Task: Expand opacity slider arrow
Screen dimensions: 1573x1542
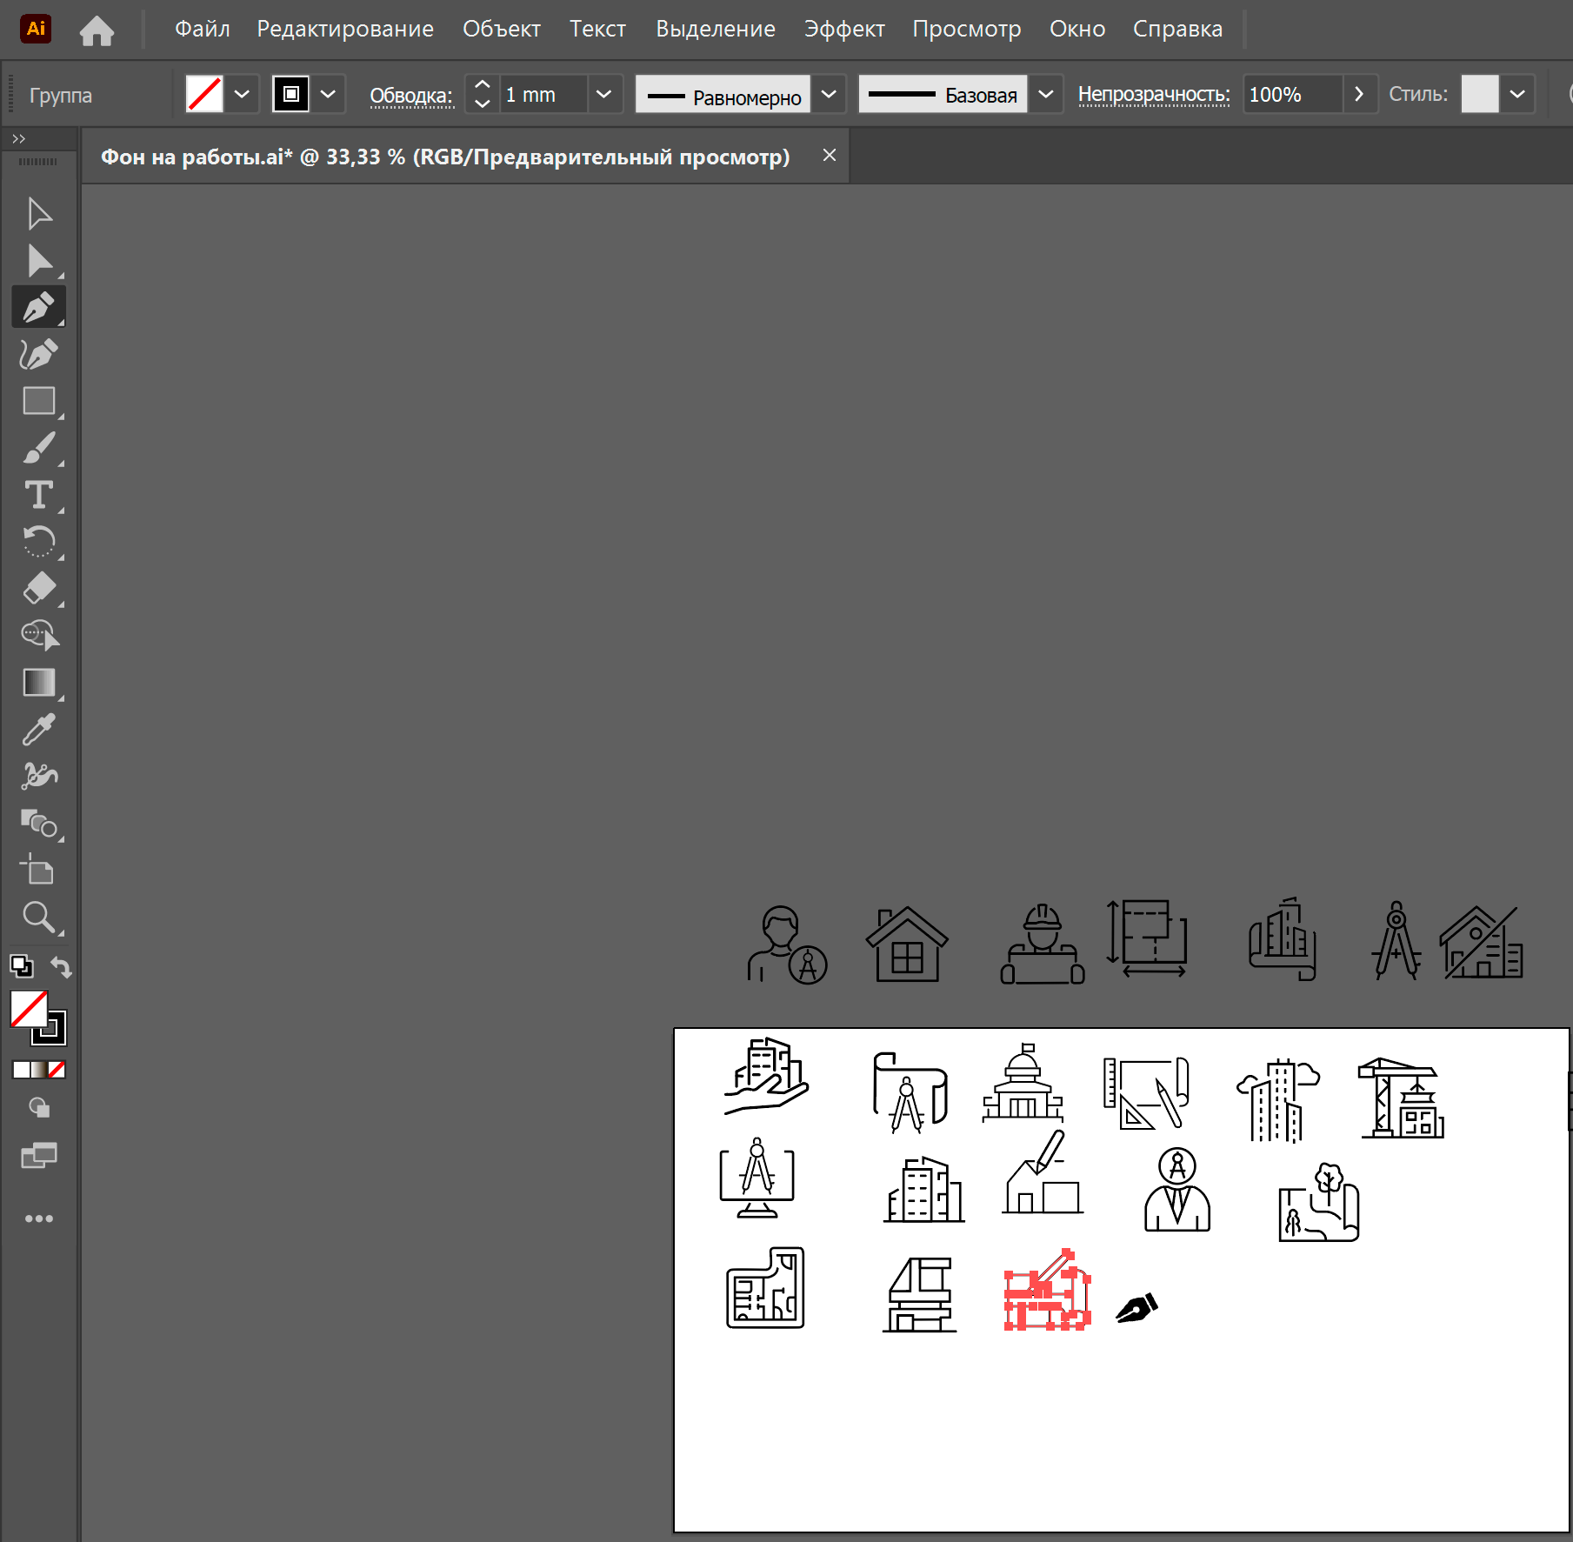Action: coord(1359,94)
